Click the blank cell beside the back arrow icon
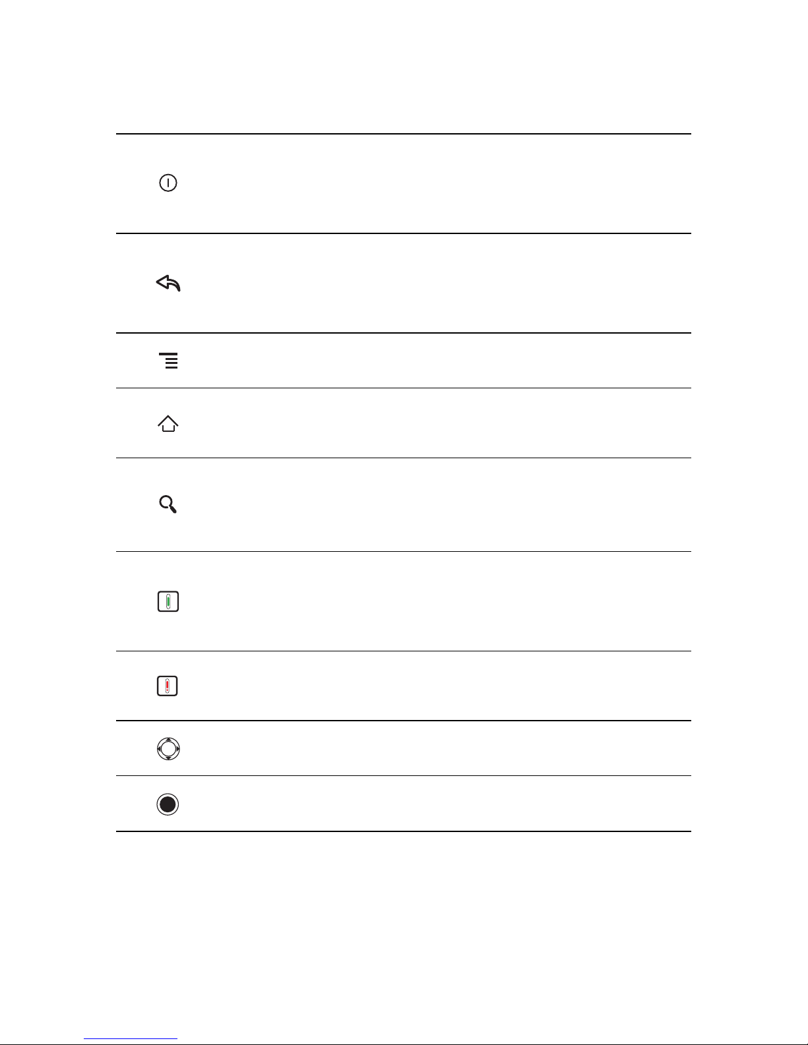Viewport: 808px width, 1045px height. point(455,284)
